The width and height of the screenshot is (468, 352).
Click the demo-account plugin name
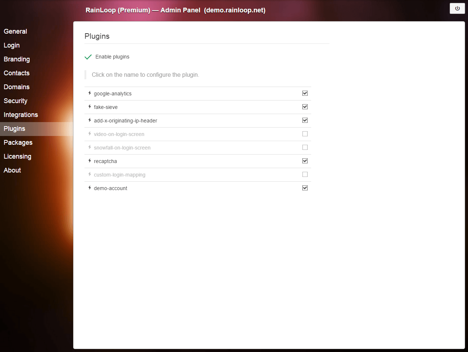(110, 188)
